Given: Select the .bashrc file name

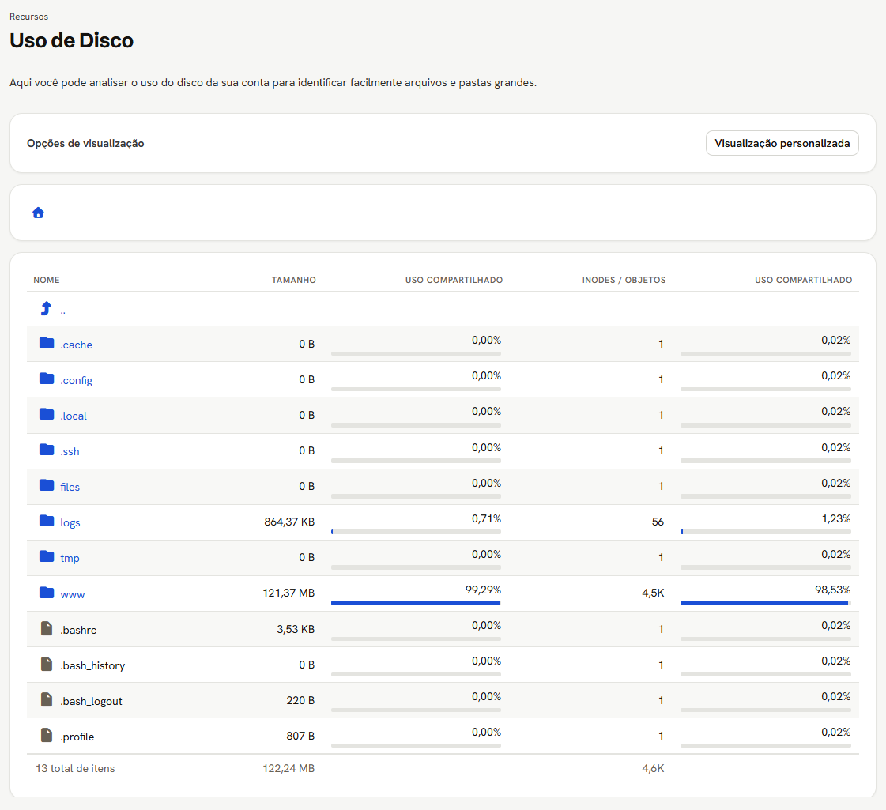Looking at the screenshot, I should pyautogui.click(x=78, y=630).
